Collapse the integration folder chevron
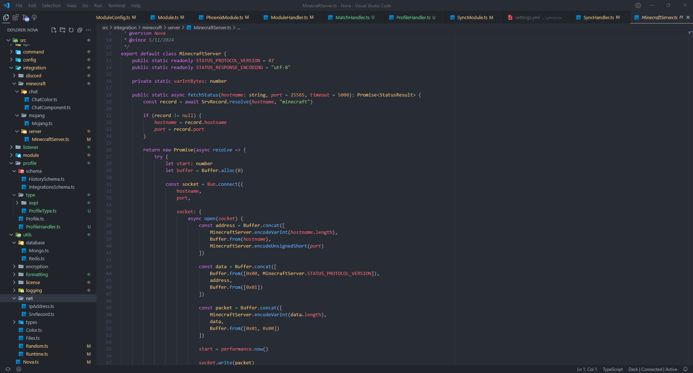 pos(11,68)
